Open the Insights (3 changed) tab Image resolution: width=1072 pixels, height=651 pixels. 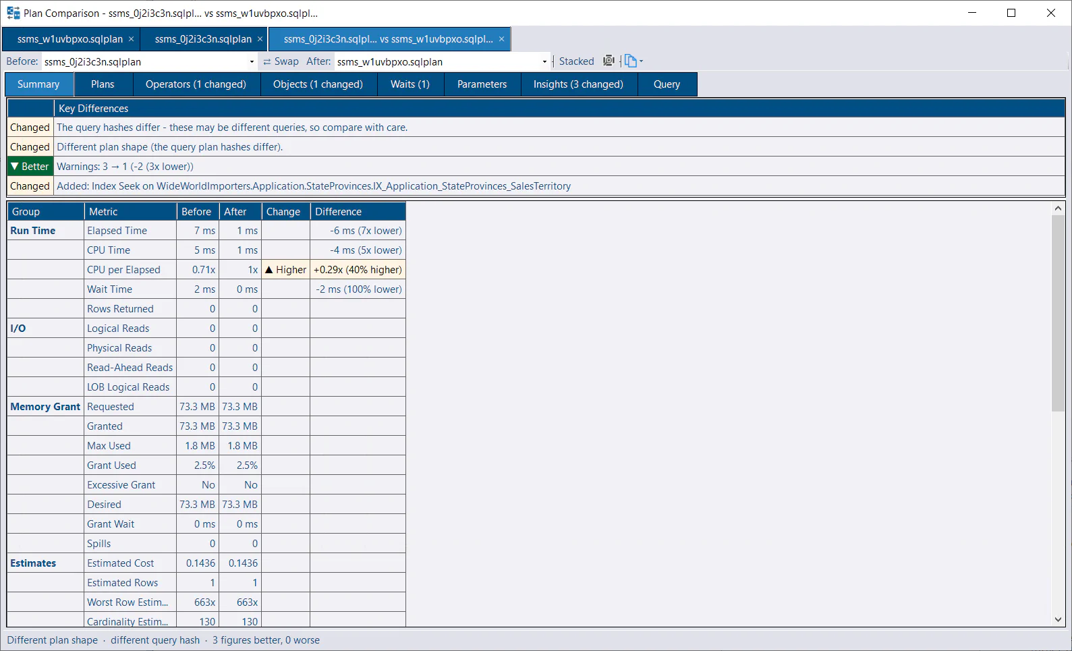pos(578,84)
